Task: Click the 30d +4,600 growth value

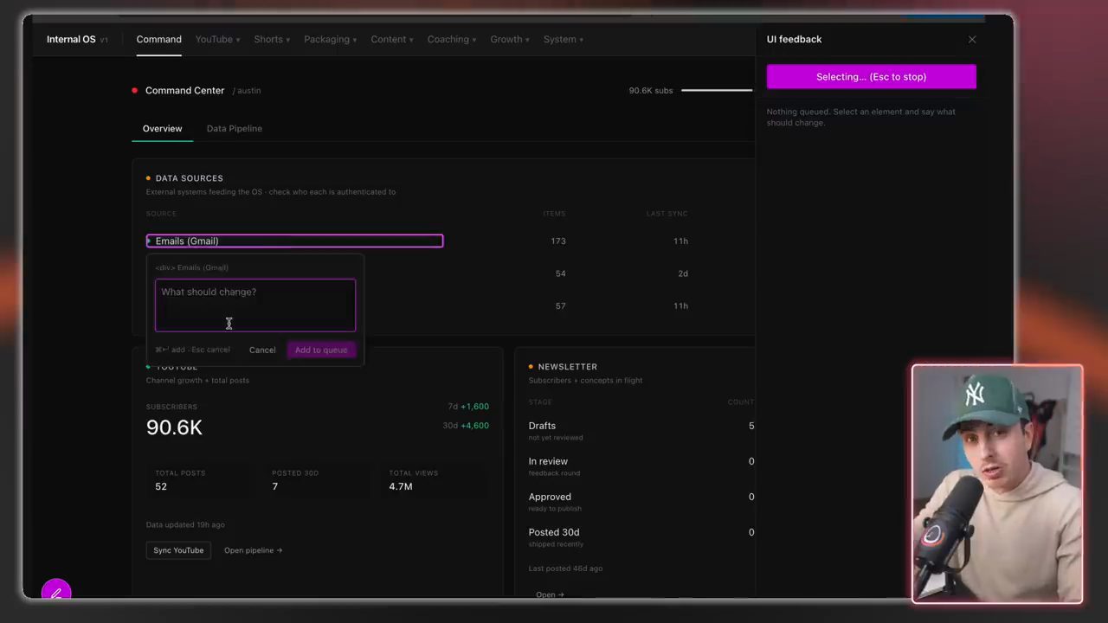Action: (466, 426)
